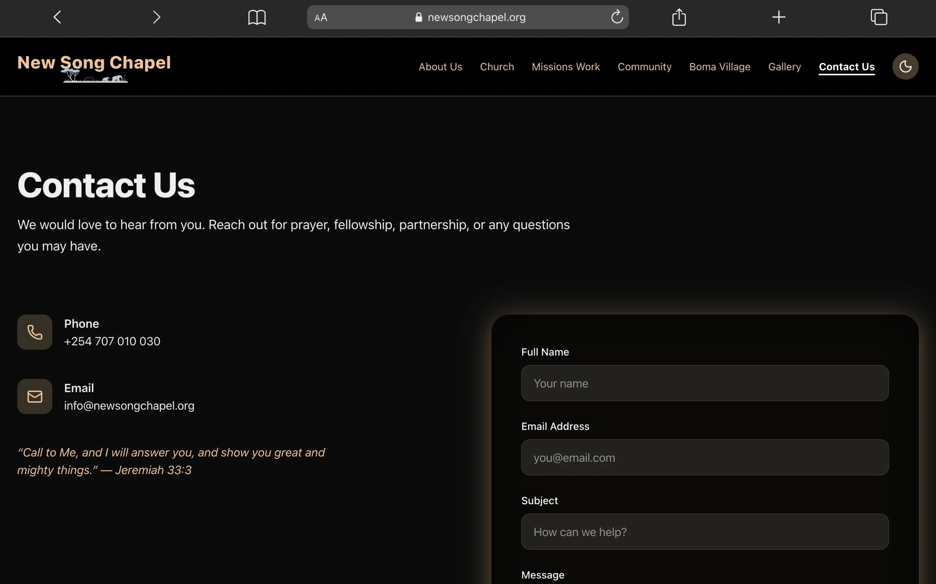Image resolution: width=936 pixels, height=584 pixels.
Task: Click phone number +254 707 010 030
Action: tap(112, 341)
